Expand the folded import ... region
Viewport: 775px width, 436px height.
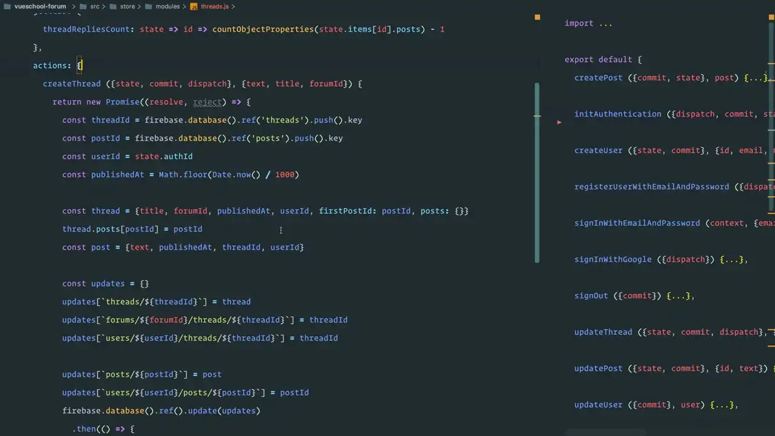pyautogui.click(x=605, y=23)
